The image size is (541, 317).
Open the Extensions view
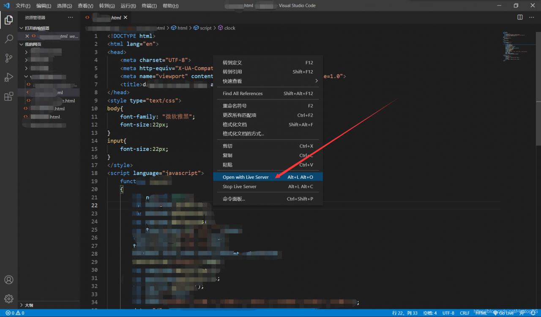[x=8, y=97]
